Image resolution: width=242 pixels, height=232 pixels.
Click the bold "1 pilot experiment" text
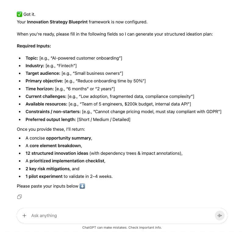pyautogui.click(x=44, y=176)
